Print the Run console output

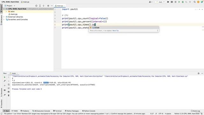9,92
